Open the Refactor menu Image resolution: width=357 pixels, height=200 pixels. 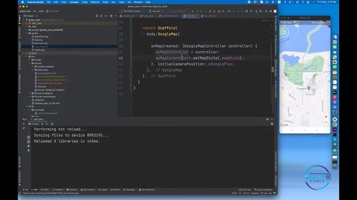95,2
